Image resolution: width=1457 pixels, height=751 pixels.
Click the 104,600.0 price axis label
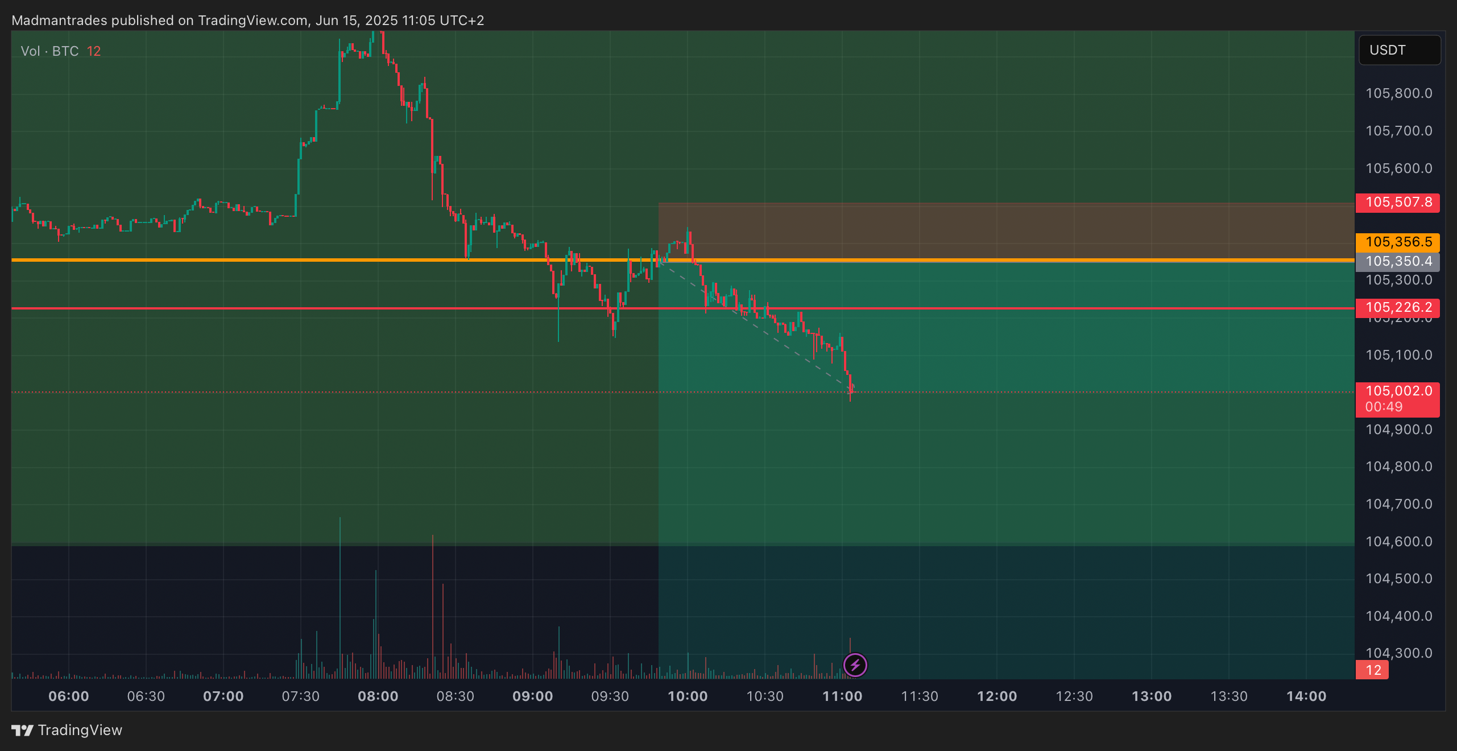point(1398,542)
